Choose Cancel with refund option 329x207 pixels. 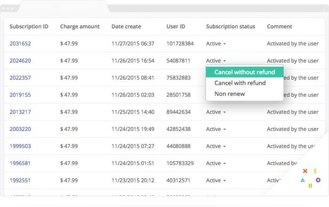click(x=245, y=83)
